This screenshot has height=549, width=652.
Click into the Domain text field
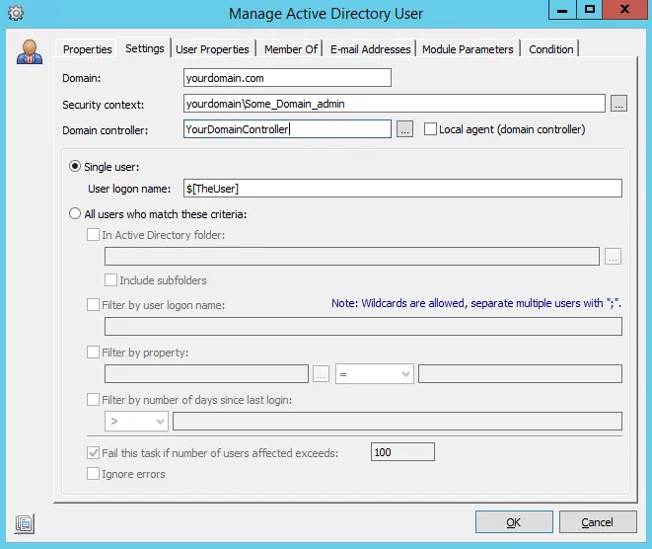click(x=287, y=78)
